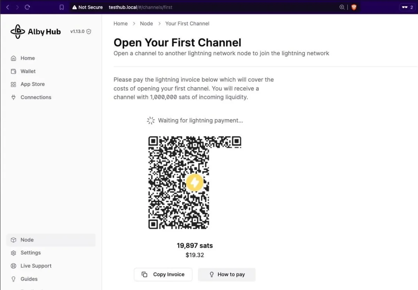Click the Open Your First Channel heading

coord(177,43)
